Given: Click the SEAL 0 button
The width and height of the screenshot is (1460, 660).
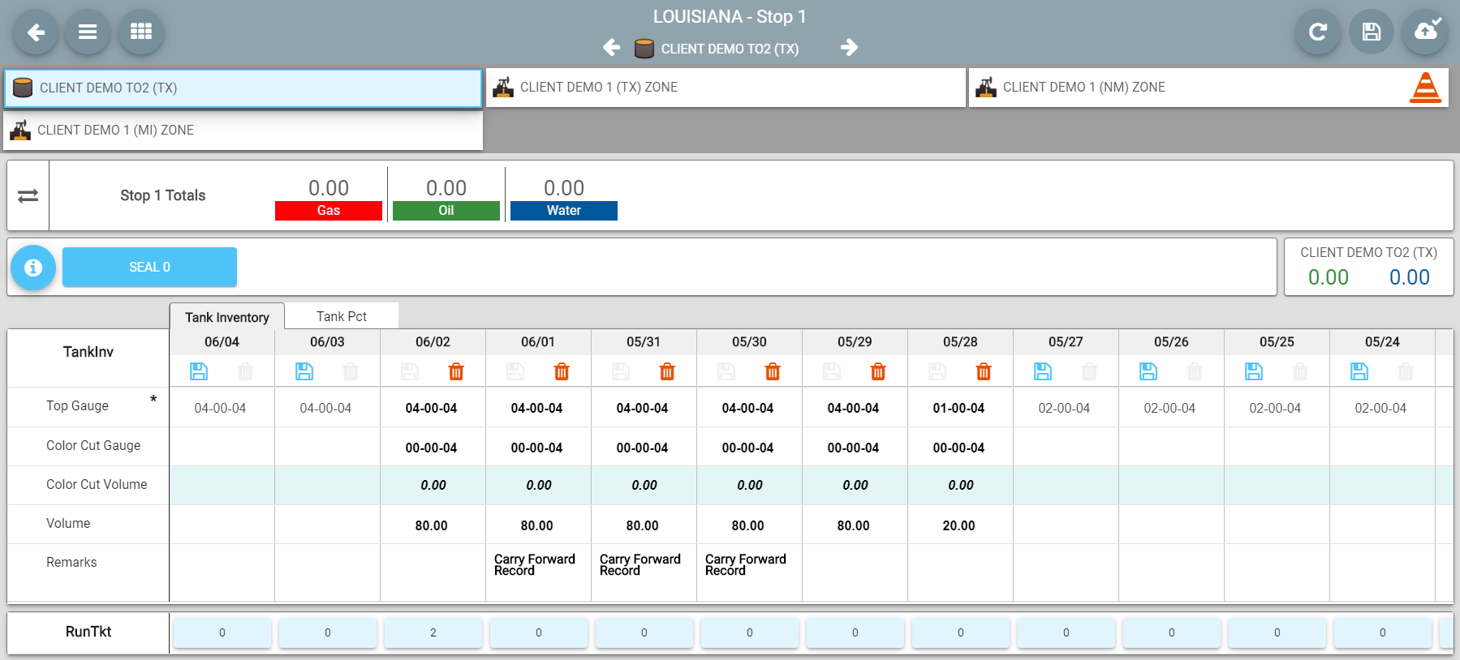Looking at the screenshot, I should coord(149,268).
